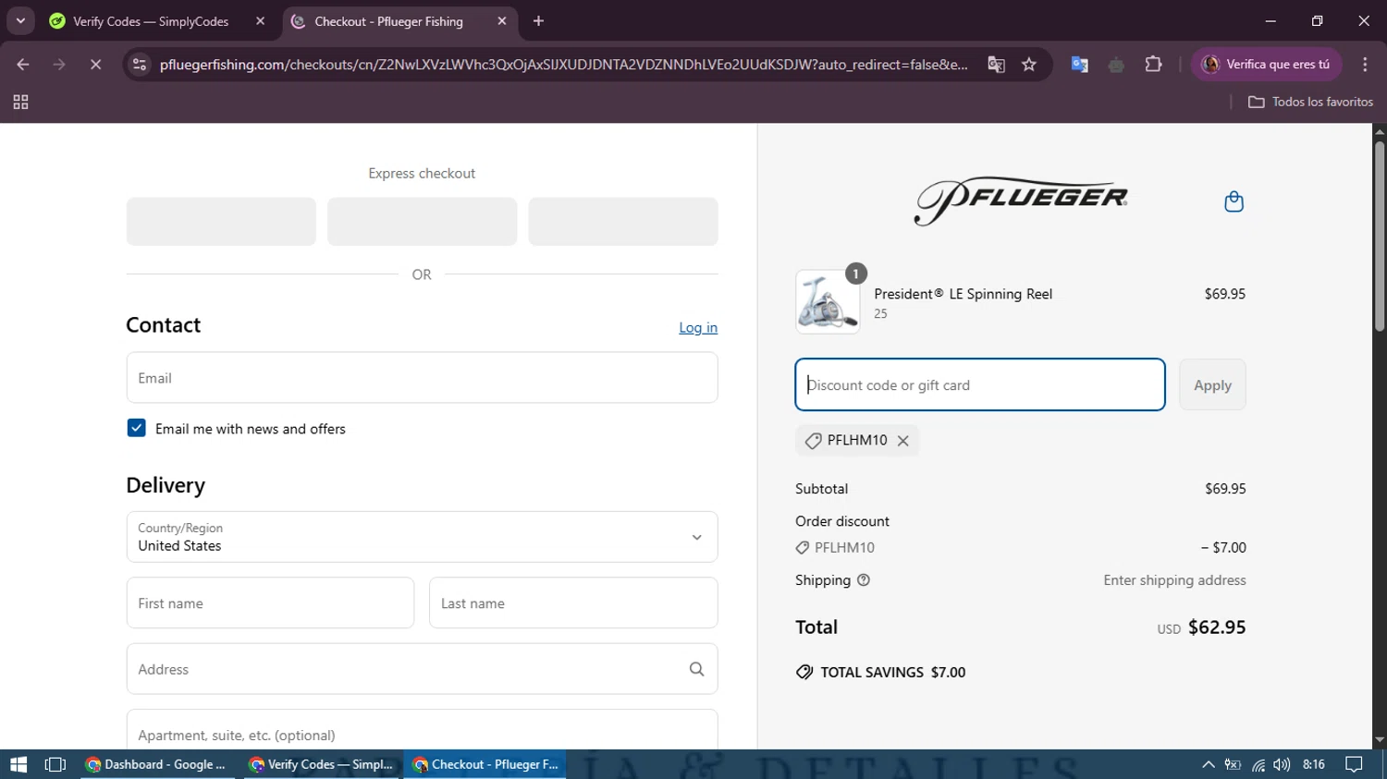This screenshot has height=779, width=1387.
Task: Click the Google Translate extension icon
Action: click(x=1079, y=65)
